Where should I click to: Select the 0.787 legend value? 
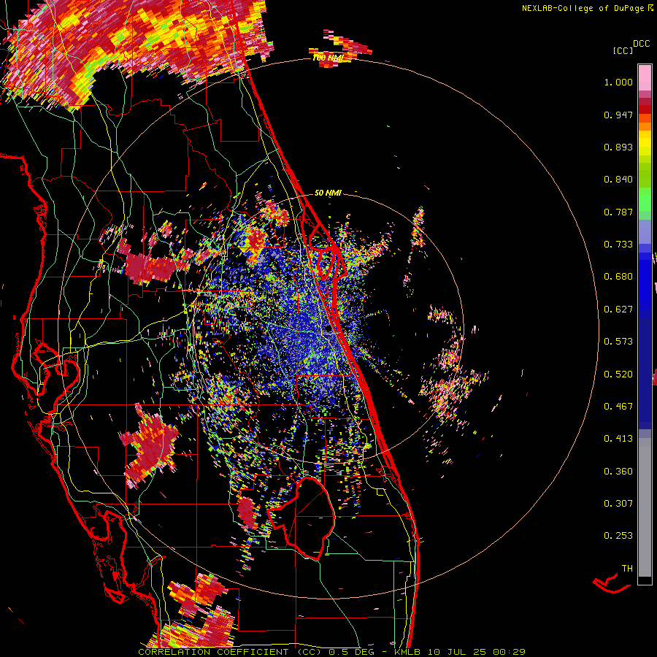[618, 212]
